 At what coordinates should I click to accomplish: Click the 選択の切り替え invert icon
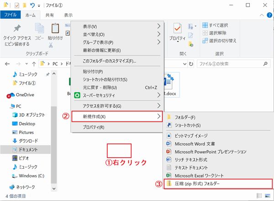point(205,41)
